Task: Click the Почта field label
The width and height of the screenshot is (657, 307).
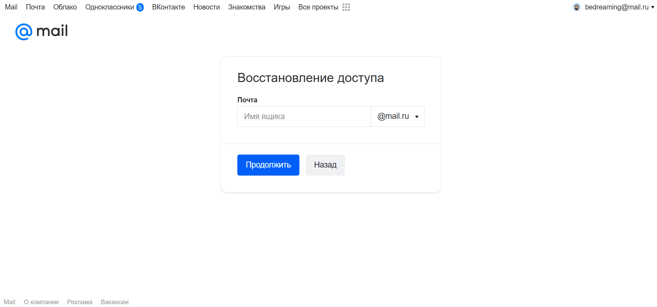Action: point(247,100)
